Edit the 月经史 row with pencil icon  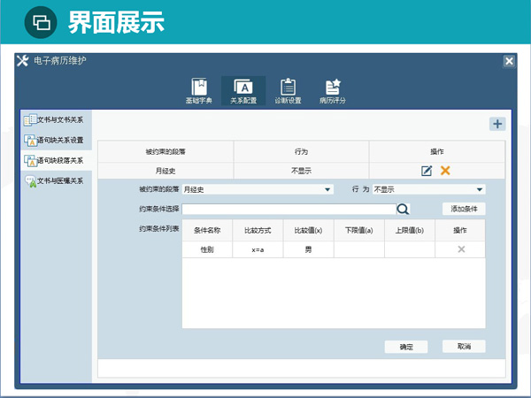(x=427, y=171)
